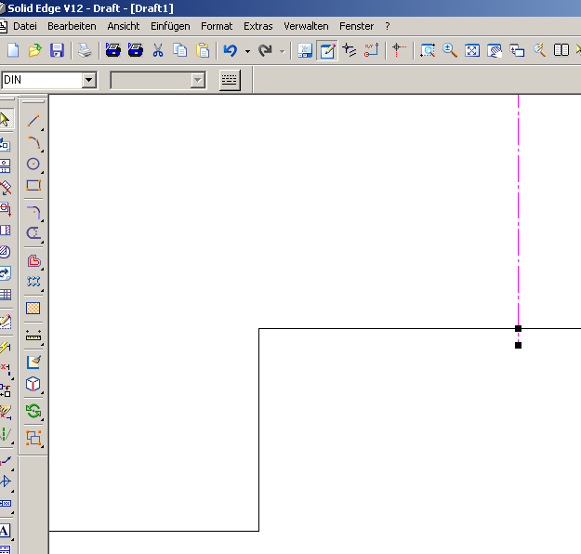Click the crosshair snap point icon
581x554 pixels.
pyautogui.click(x=399, y=50)
